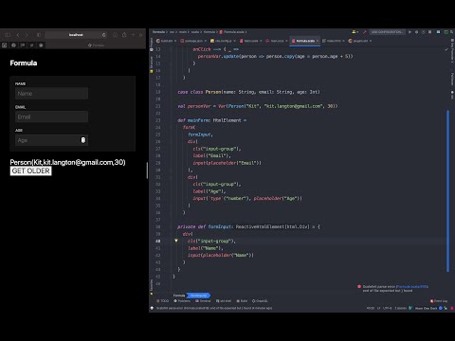Click the def mainForm code line

click(x=212, y=120)
